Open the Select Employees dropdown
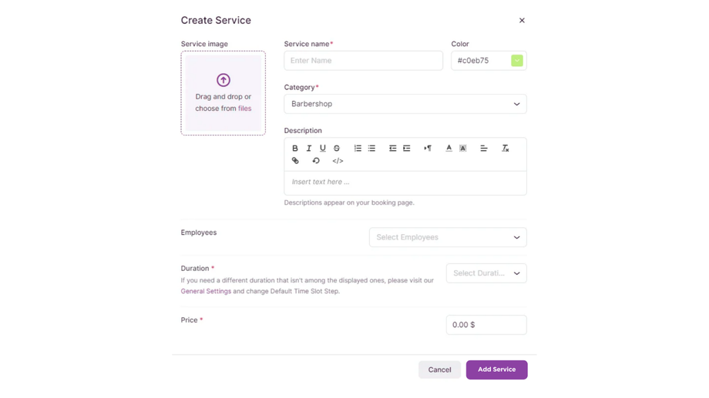This screenshot has width=709, height=398. pos(448,237)
